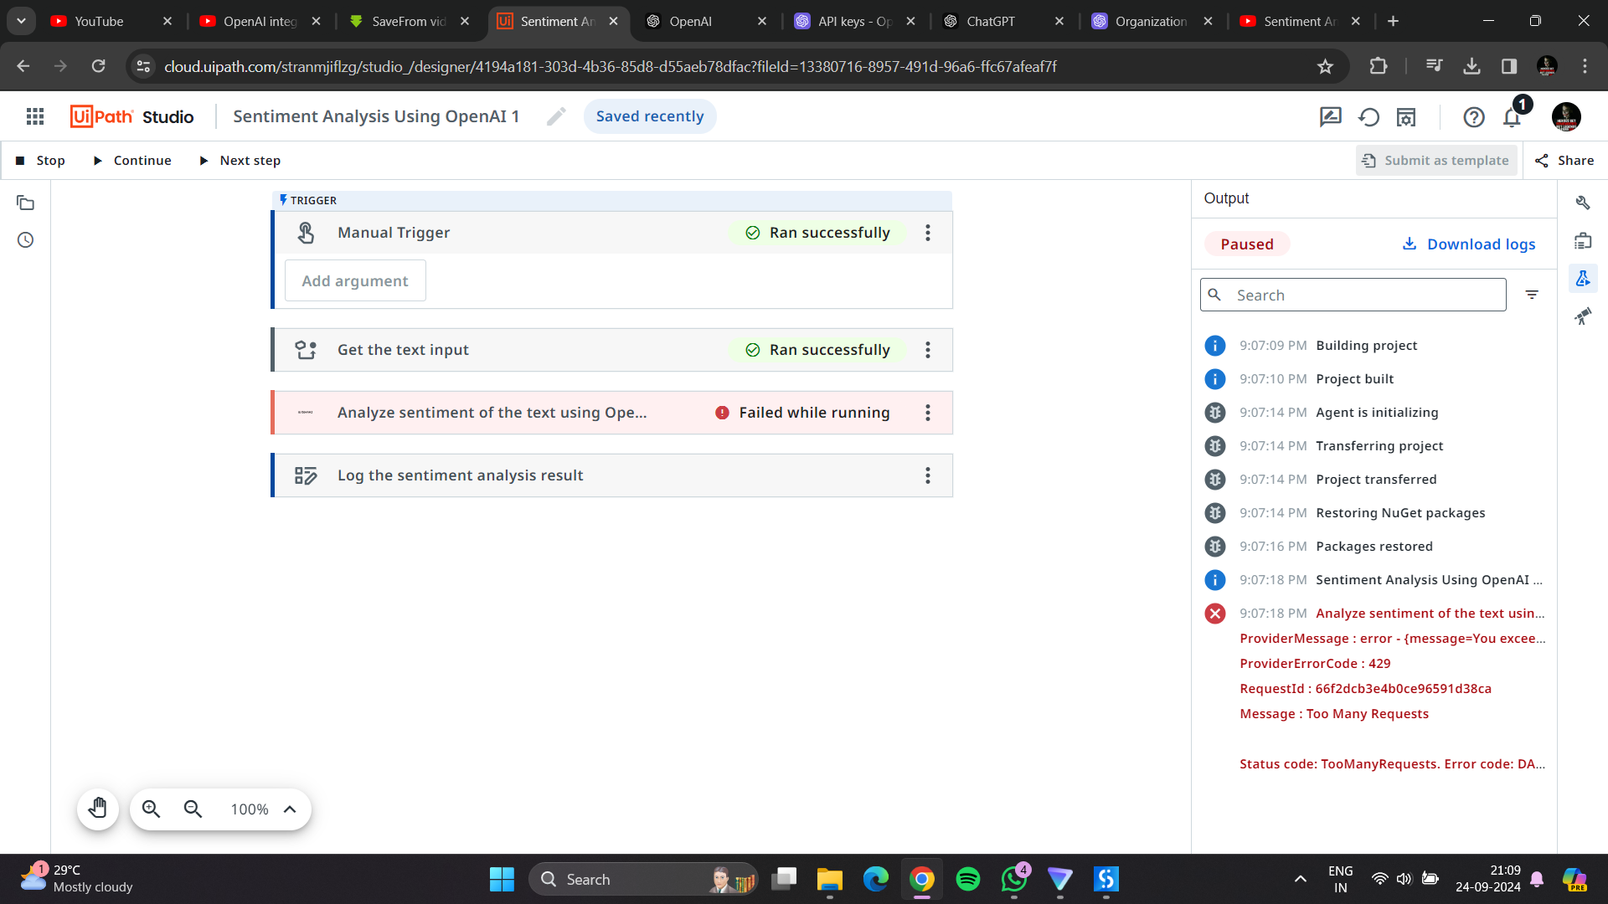Switch to the API keys tab
This screenshot has height=904, width=1608.
(x=854, y=21)
